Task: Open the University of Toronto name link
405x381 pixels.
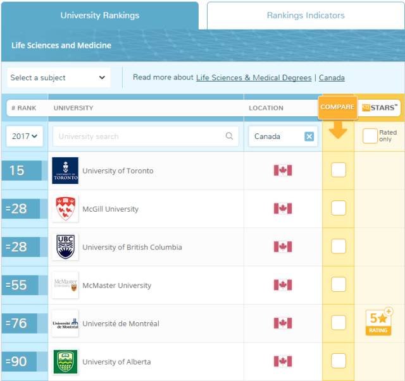Action: click(x=118, y=171)
